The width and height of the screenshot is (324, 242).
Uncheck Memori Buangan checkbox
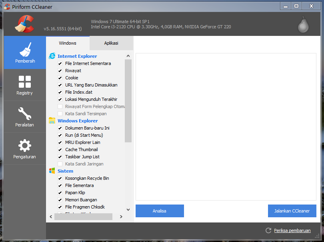tap(60, 200)
